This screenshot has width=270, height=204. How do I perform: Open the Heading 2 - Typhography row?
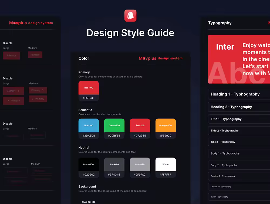[239, 107]
